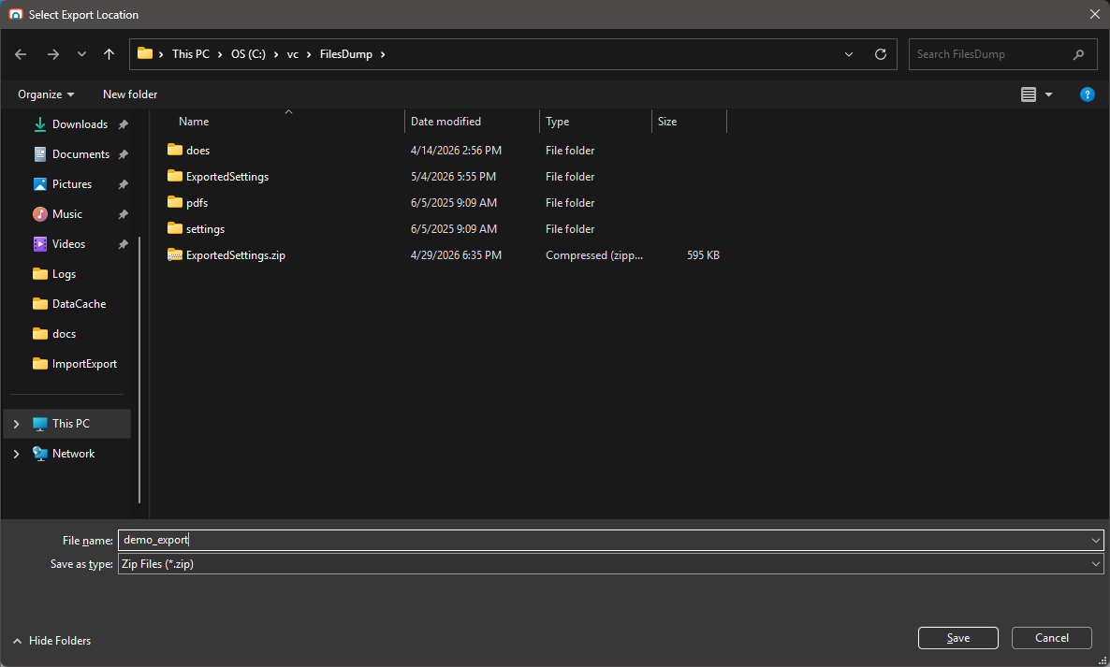Select ExportedSettings.zip file
The height and width of the screenshot is (667, 1110).
[x=235, y=254]
